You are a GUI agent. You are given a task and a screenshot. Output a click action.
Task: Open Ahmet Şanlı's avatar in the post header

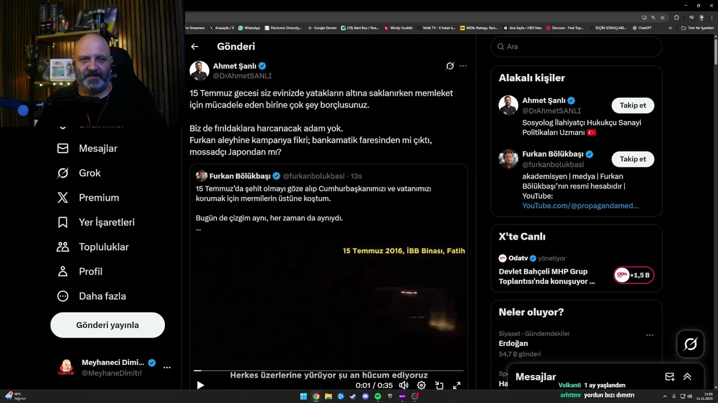click(x=199, y=71)
